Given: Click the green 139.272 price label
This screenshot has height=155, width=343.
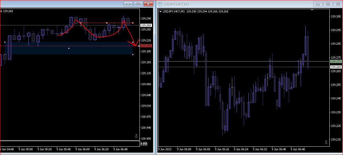Looking at the screenshot, I should tap(336, 61).
